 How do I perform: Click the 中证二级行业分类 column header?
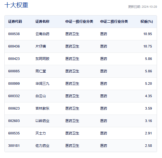click(x=114, y=21)
